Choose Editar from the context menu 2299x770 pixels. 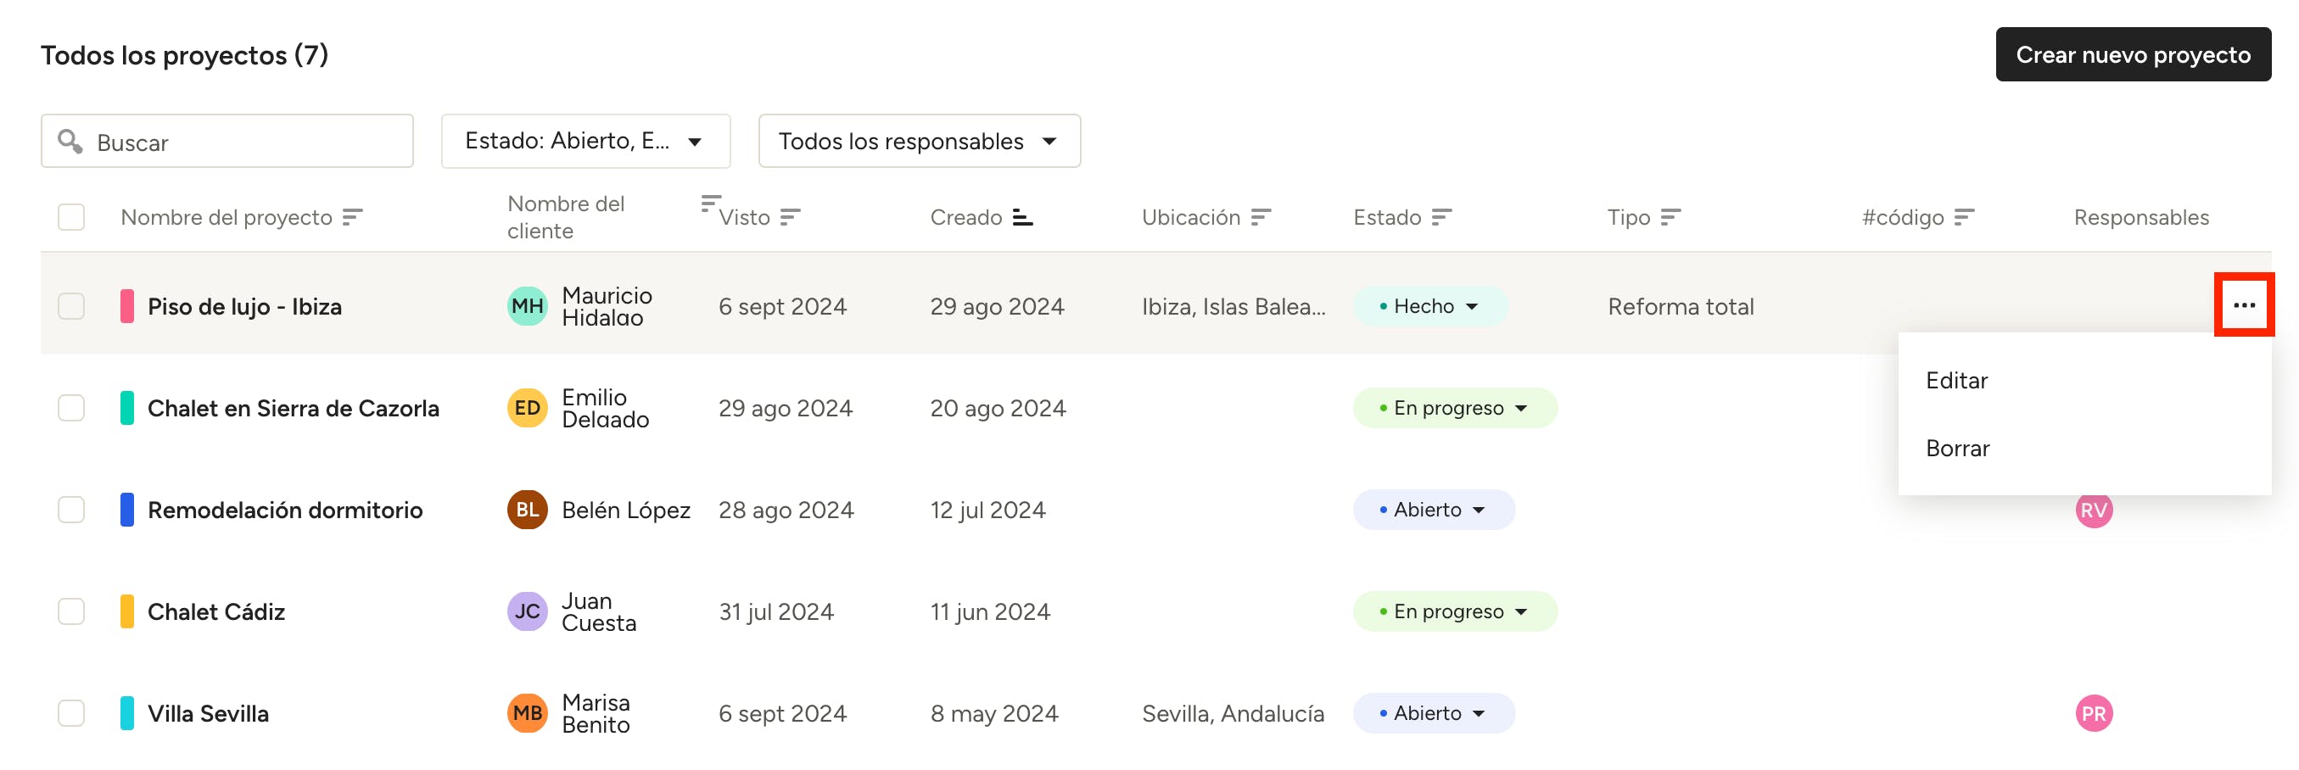(x=1956, y=381)
